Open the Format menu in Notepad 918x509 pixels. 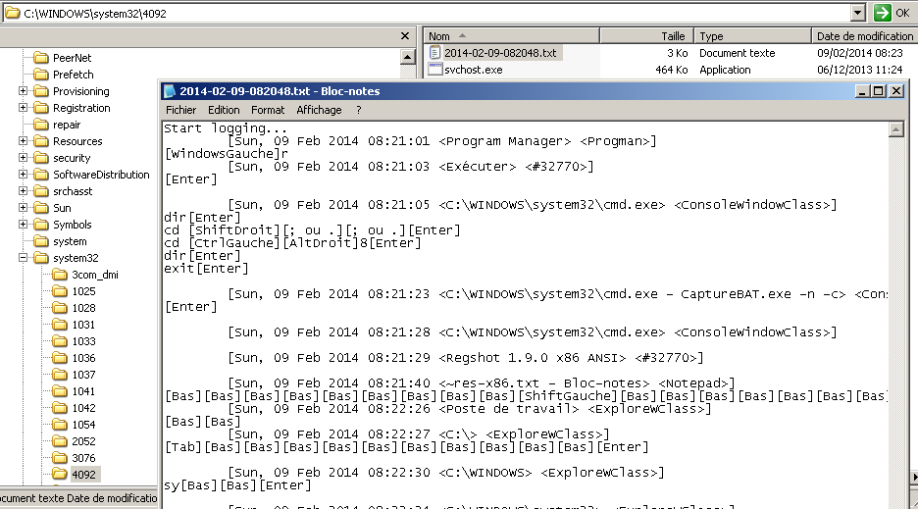(268, 110)
